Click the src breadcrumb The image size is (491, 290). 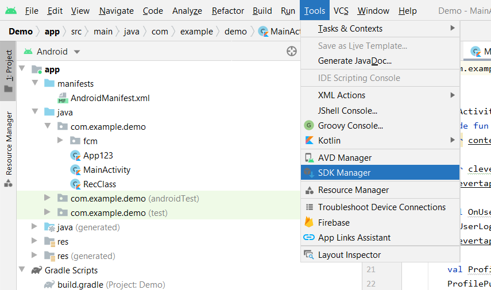[76, 32]
